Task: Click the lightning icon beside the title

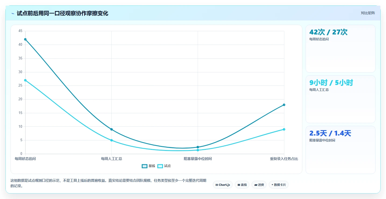Action: coord(13,13)
